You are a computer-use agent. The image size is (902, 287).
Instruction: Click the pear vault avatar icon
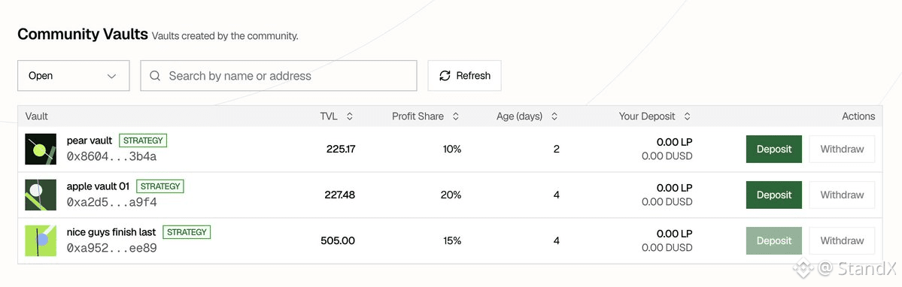pos(41,150)
